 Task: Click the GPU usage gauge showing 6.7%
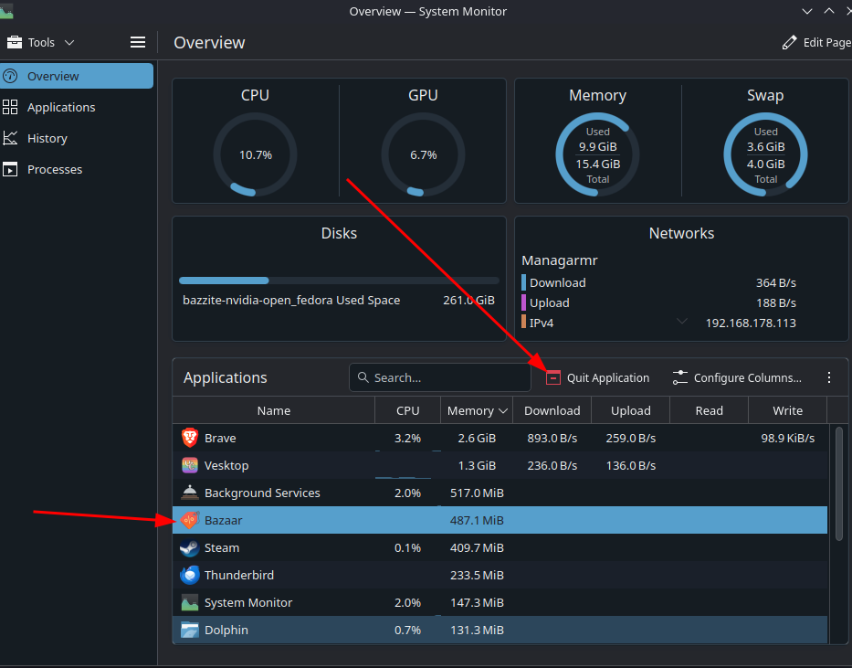click(x=423, y=154)
